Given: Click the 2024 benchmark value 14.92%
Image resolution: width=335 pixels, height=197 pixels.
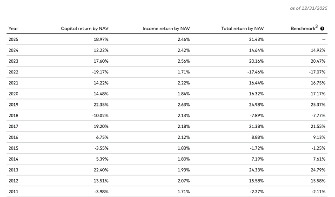Looking at the screenshot, I should 318,51.
